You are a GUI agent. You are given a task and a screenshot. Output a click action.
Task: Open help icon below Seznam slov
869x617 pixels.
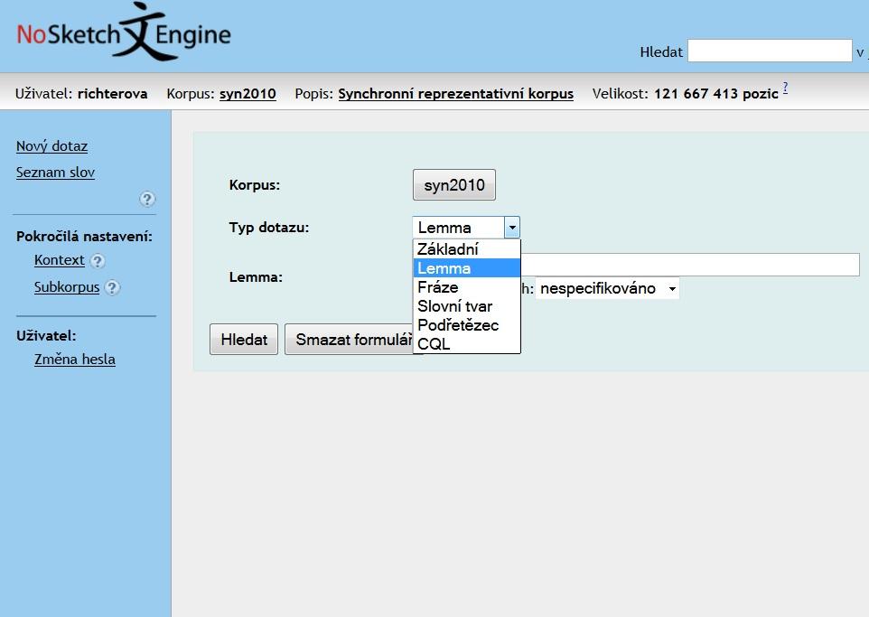[x=147, y=199]
